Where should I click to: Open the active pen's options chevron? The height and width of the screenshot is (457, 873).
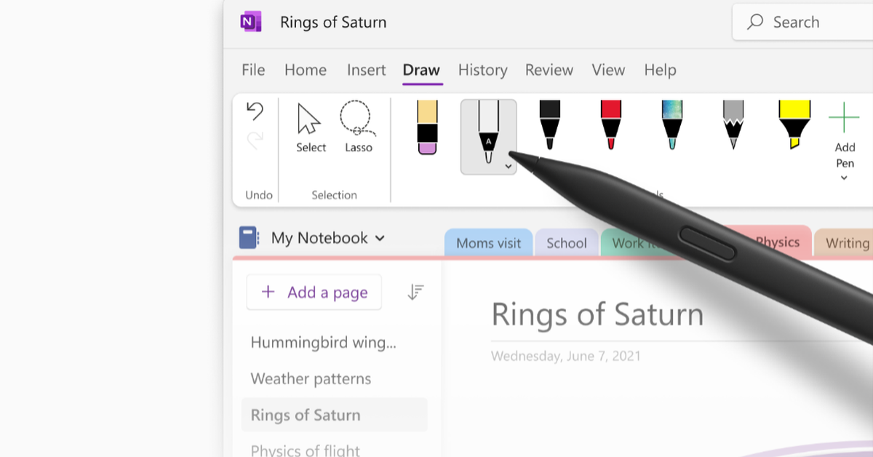508,166
